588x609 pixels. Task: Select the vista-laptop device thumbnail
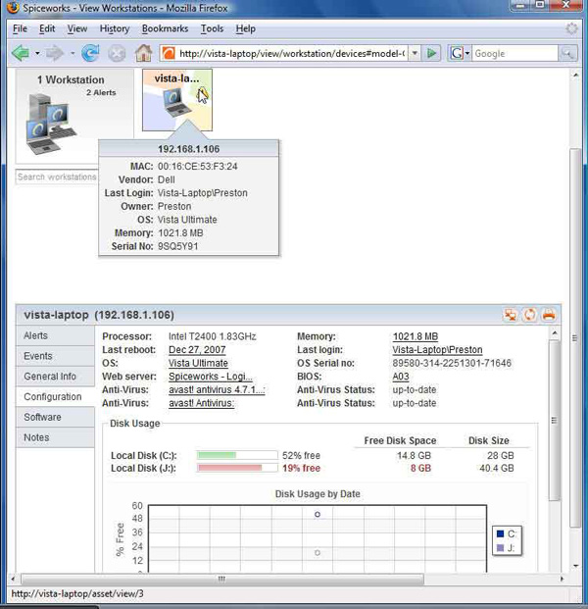(x=176, y=99)
